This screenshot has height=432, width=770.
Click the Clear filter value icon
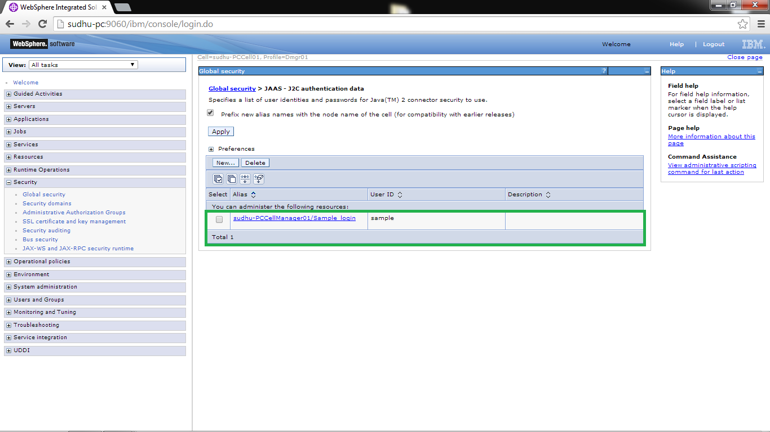(x=259, y=179)
